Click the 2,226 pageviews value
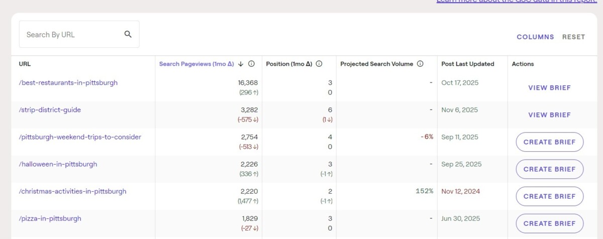The width and height of the screenshot is (603, 239). 249,164
